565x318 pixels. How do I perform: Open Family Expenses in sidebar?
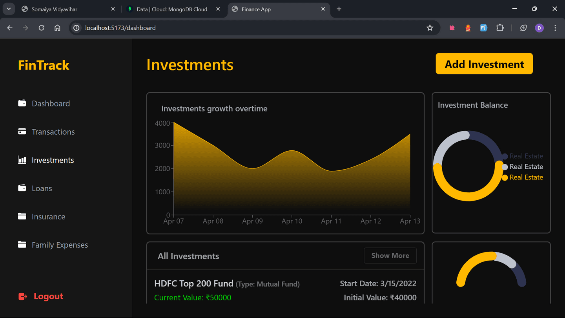(60, 245)
